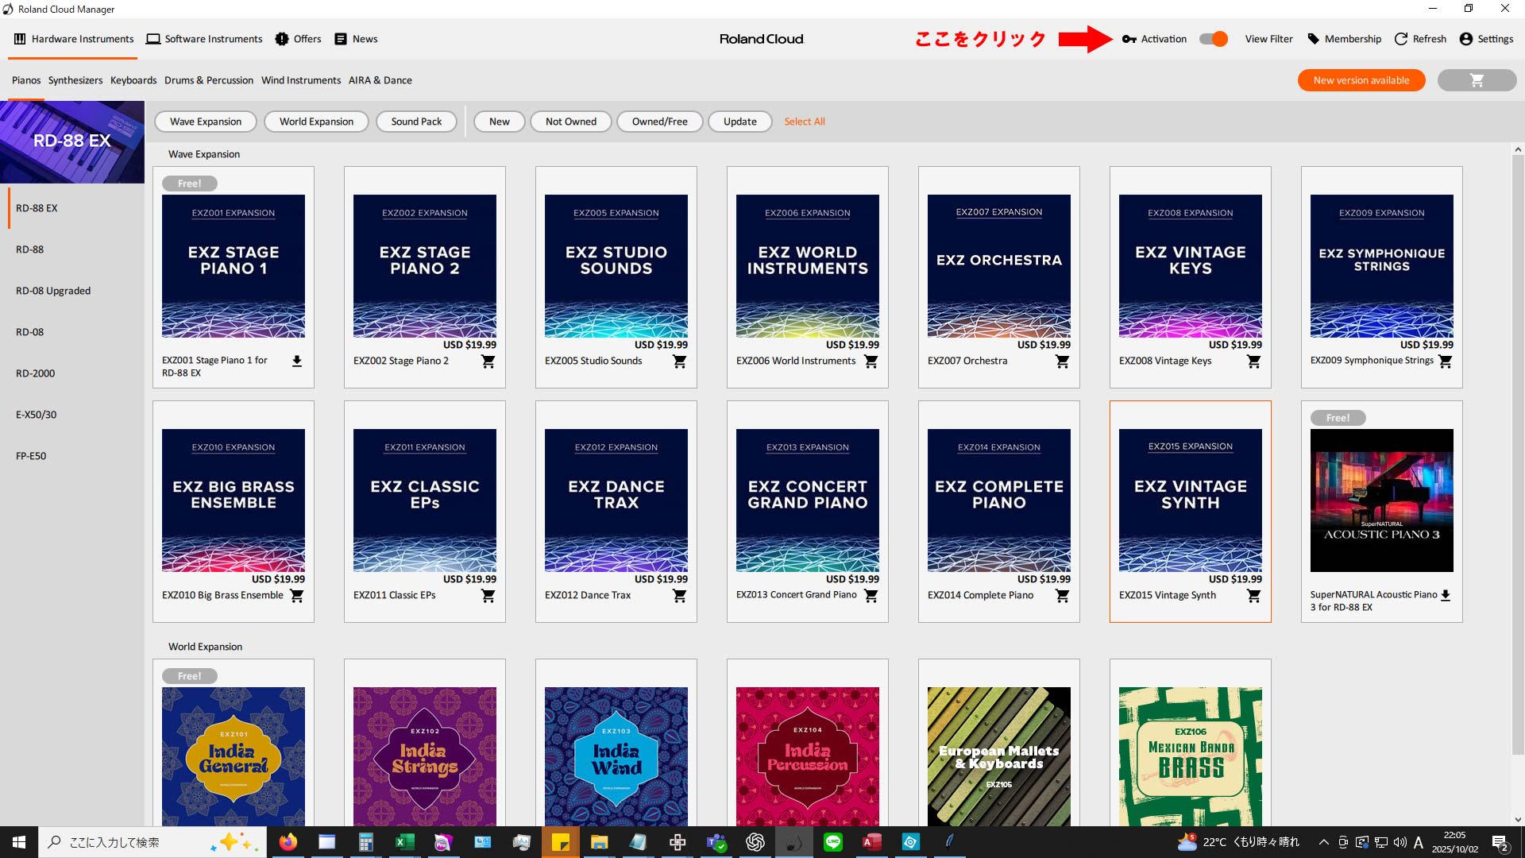The width and height of the screenshot is (1525, 858).
Task: Add EXZ015 Vintage Synth to cart
Action: (x=1253, y=596)
